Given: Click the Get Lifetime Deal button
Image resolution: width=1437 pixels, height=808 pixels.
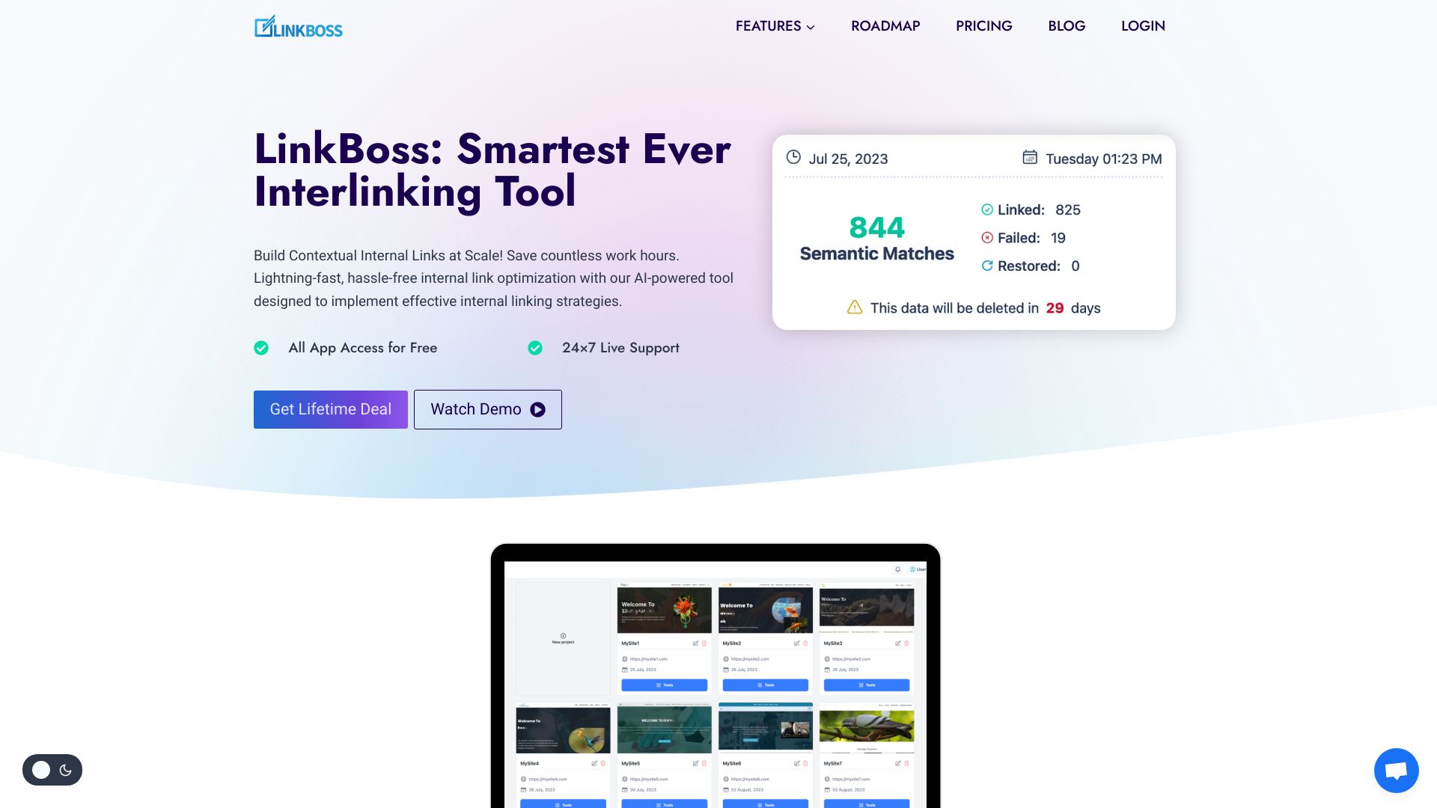Looking at the screenshot, I should pos(329,408).
